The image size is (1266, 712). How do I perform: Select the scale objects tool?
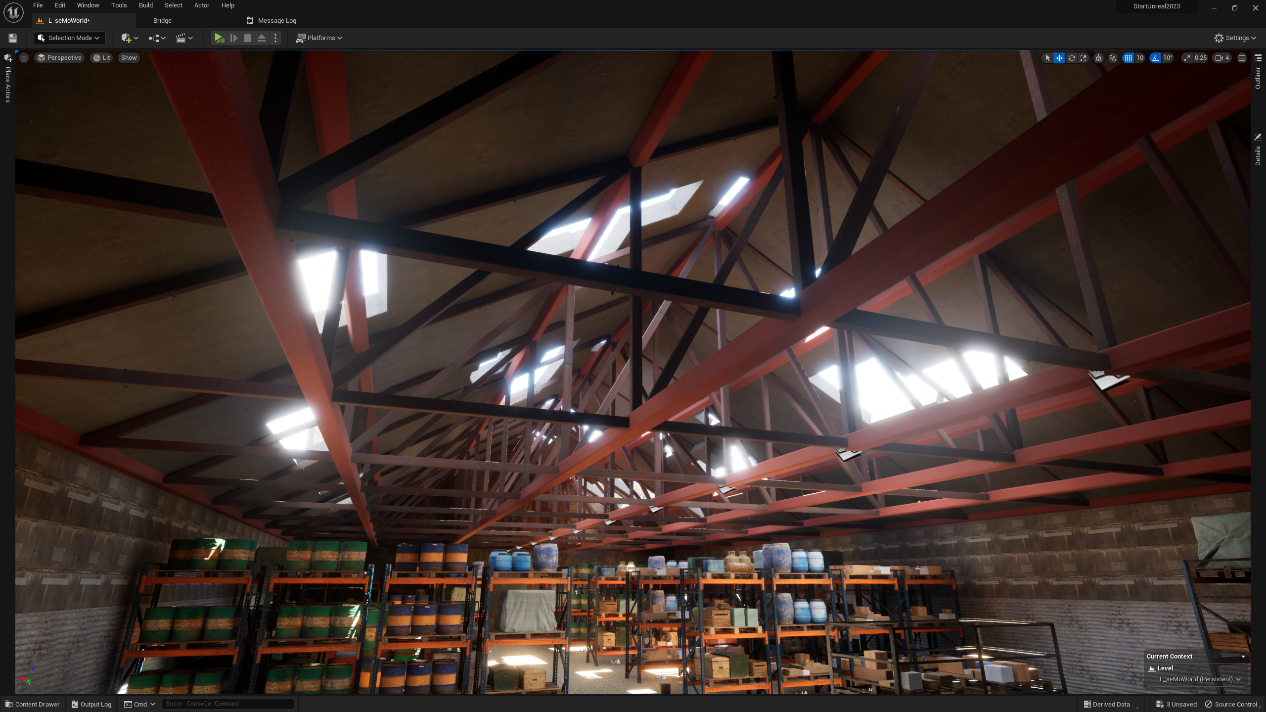pos(1083,58)
